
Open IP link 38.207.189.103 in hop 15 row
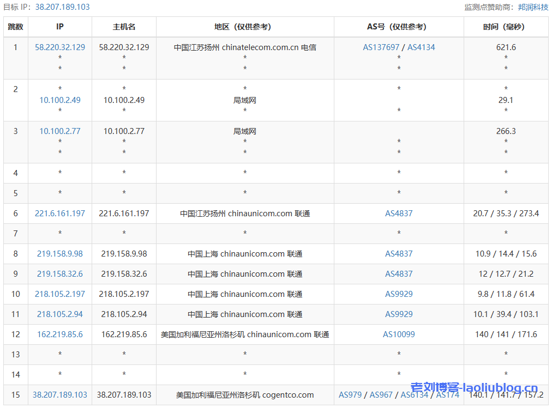point(60,394)
